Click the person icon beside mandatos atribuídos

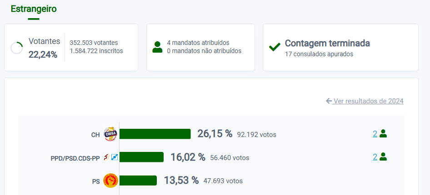[157, 47]
